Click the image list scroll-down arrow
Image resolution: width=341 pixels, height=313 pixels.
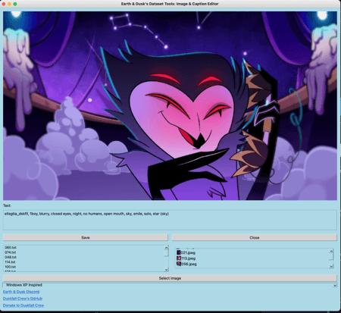(331, 266)
